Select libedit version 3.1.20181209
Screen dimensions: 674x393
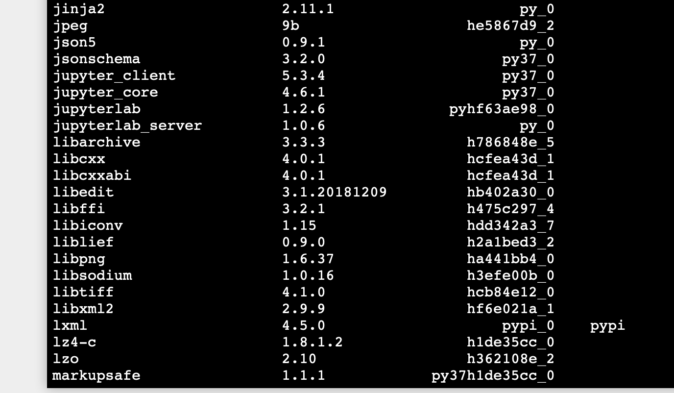click(x=334, y=192)
